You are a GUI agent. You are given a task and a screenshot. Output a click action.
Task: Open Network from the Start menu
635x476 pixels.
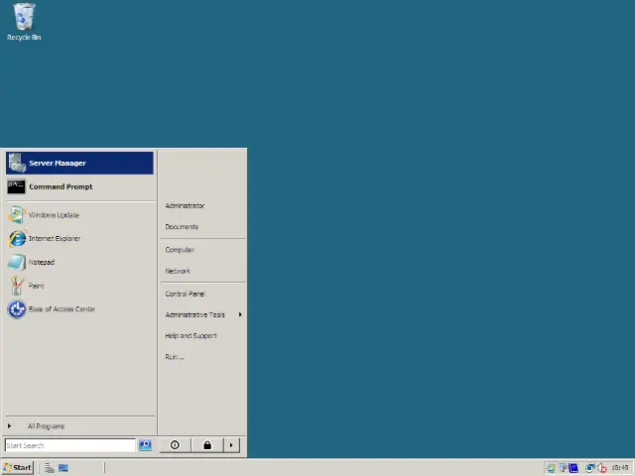click(178, 271)
